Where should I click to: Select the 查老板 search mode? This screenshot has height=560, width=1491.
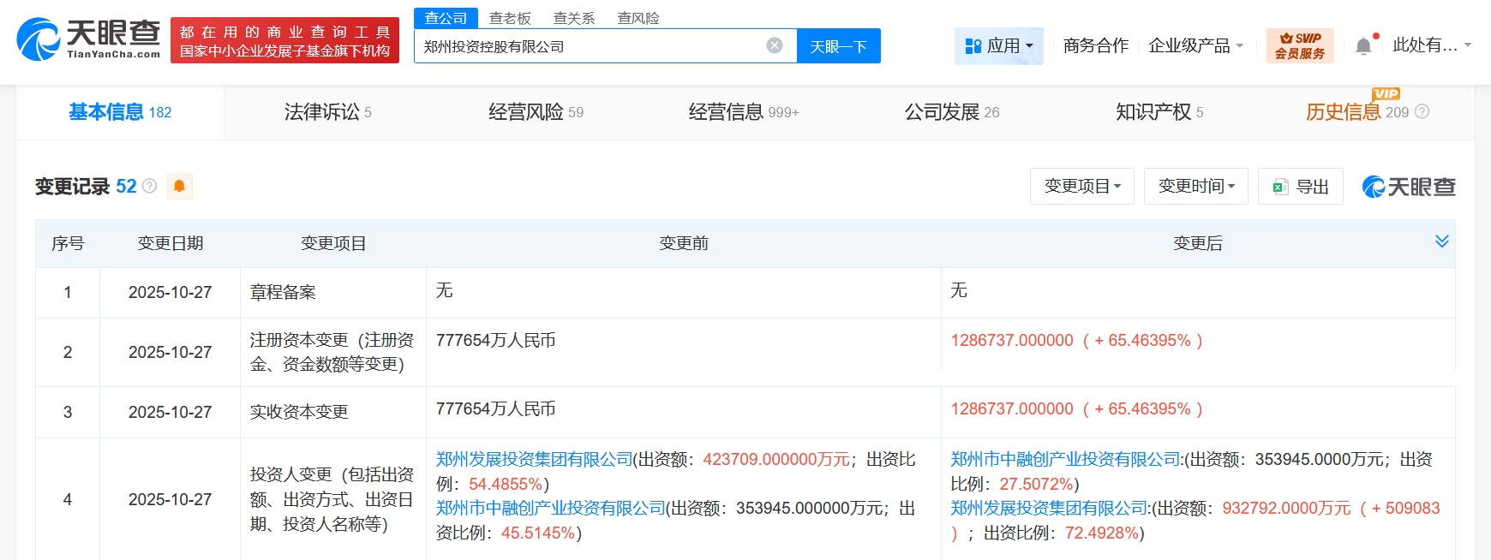[x=510, y=18]
